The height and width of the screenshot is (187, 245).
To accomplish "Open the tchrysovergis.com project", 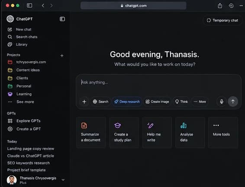I will [31, 62].
